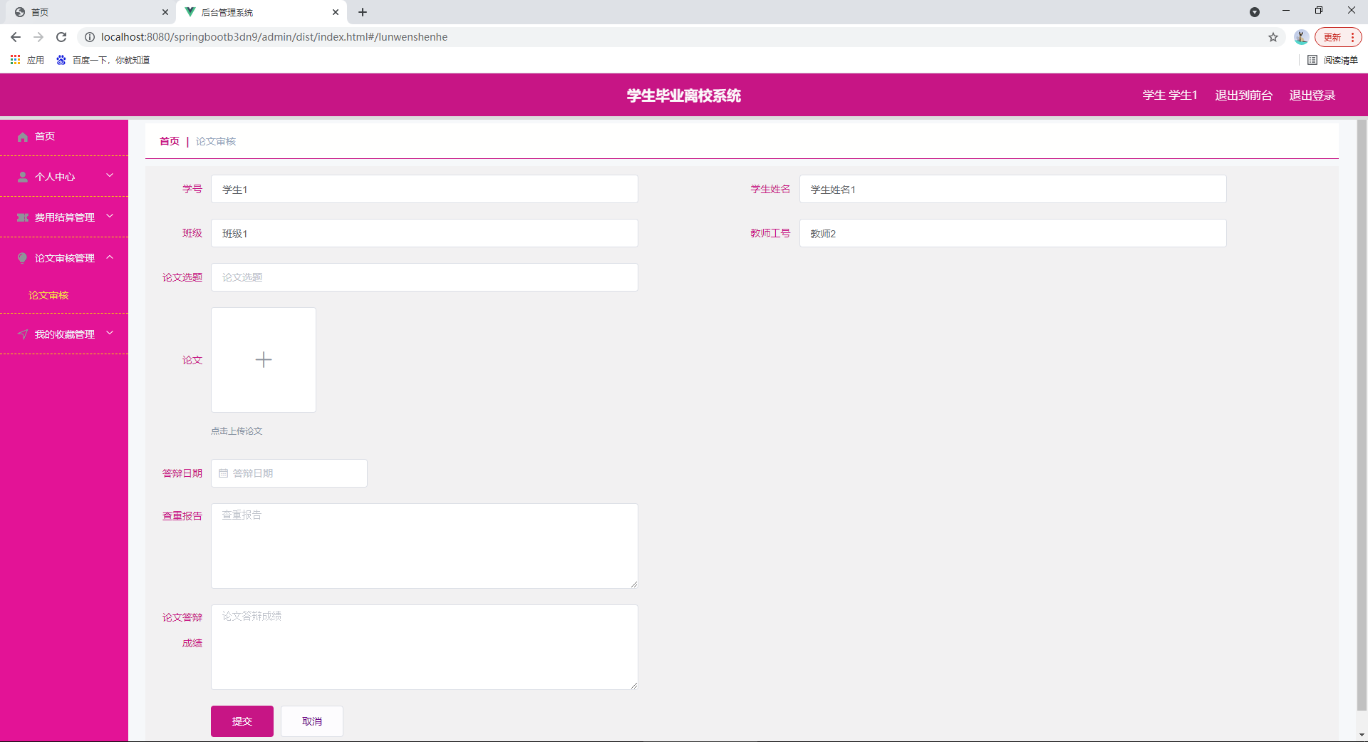This screenshot has width=1368, height=742.
Task: Click 退出登录 in the header
Action: coord(1312,96)
